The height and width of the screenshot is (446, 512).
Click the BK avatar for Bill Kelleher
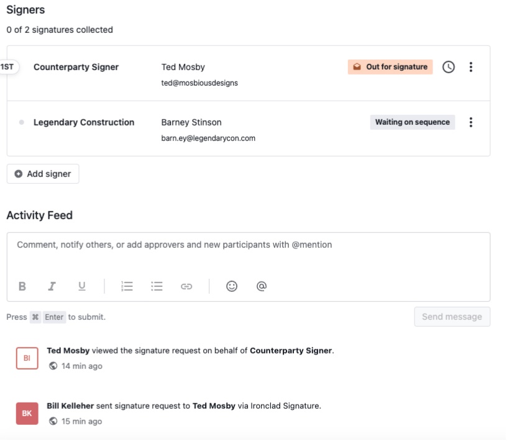click(x=27, y=413)
